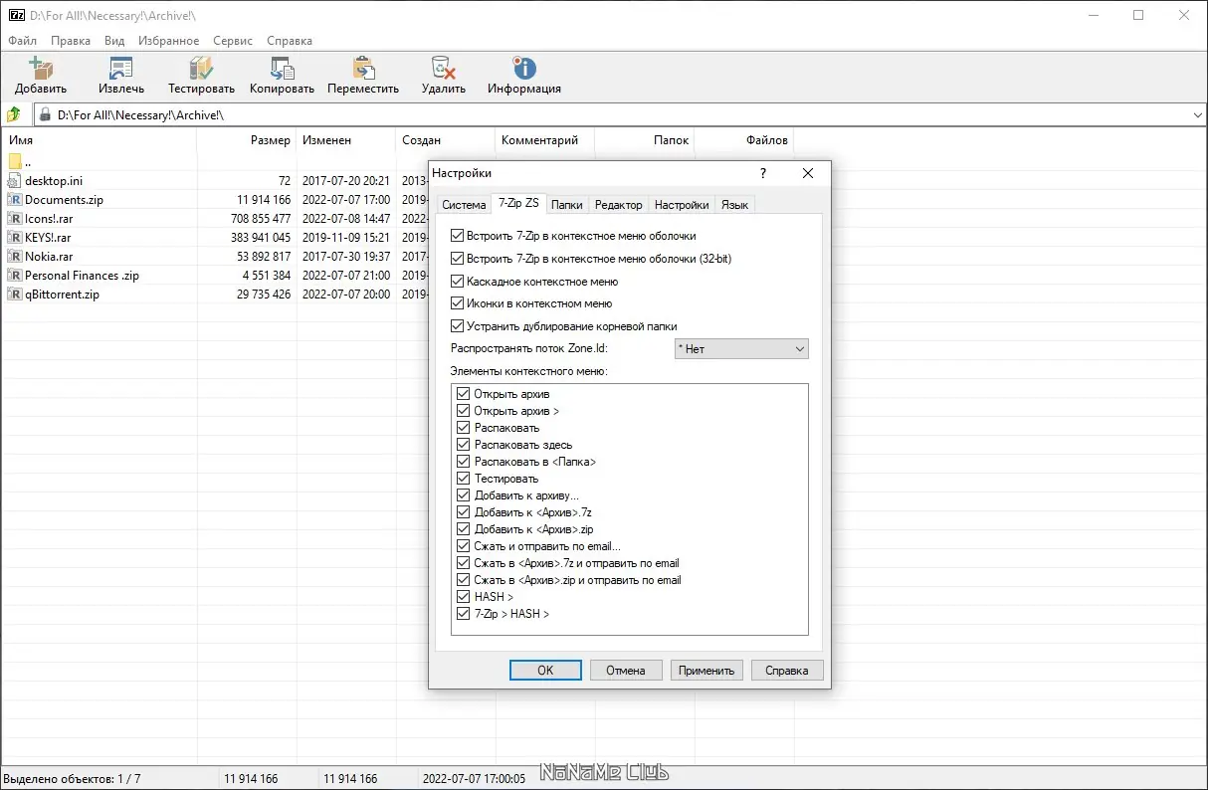Uncheck the Тестировать context menu item
Screen dimensions: 1208x790
click(464, 479)
